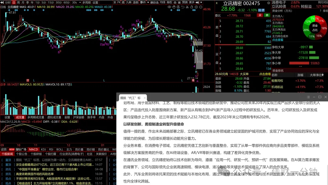Select the scissors cut tool icon
Screen dimensions: 328x185
click(x=187, y=7)
